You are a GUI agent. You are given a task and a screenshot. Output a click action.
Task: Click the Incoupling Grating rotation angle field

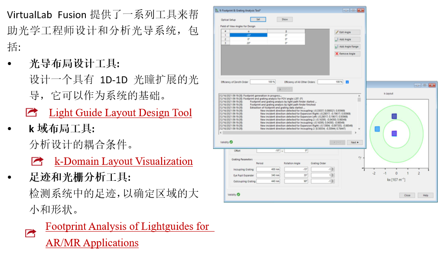pos(296,169)
